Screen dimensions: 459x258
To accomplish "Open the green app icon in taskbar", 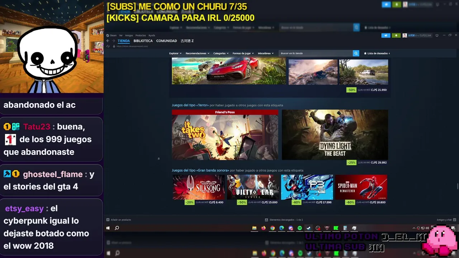I will 336,228.
